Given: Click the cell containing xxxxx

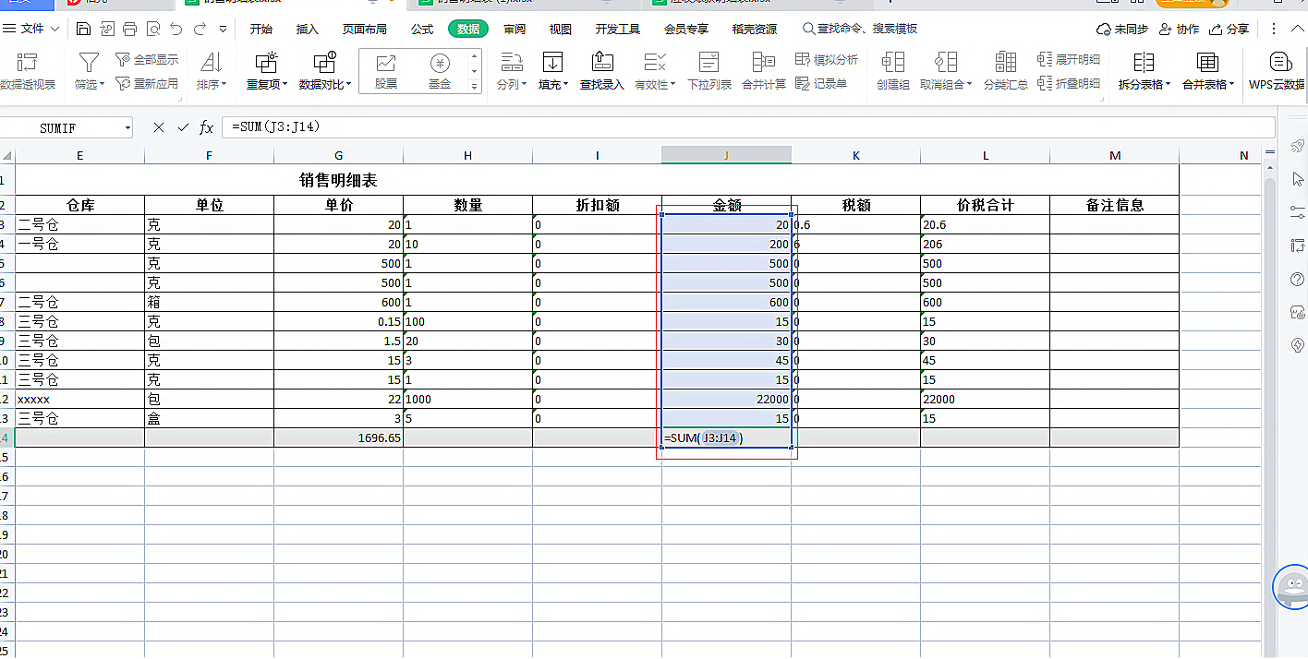Looking at the screenshot, I should tap(79, 400).
